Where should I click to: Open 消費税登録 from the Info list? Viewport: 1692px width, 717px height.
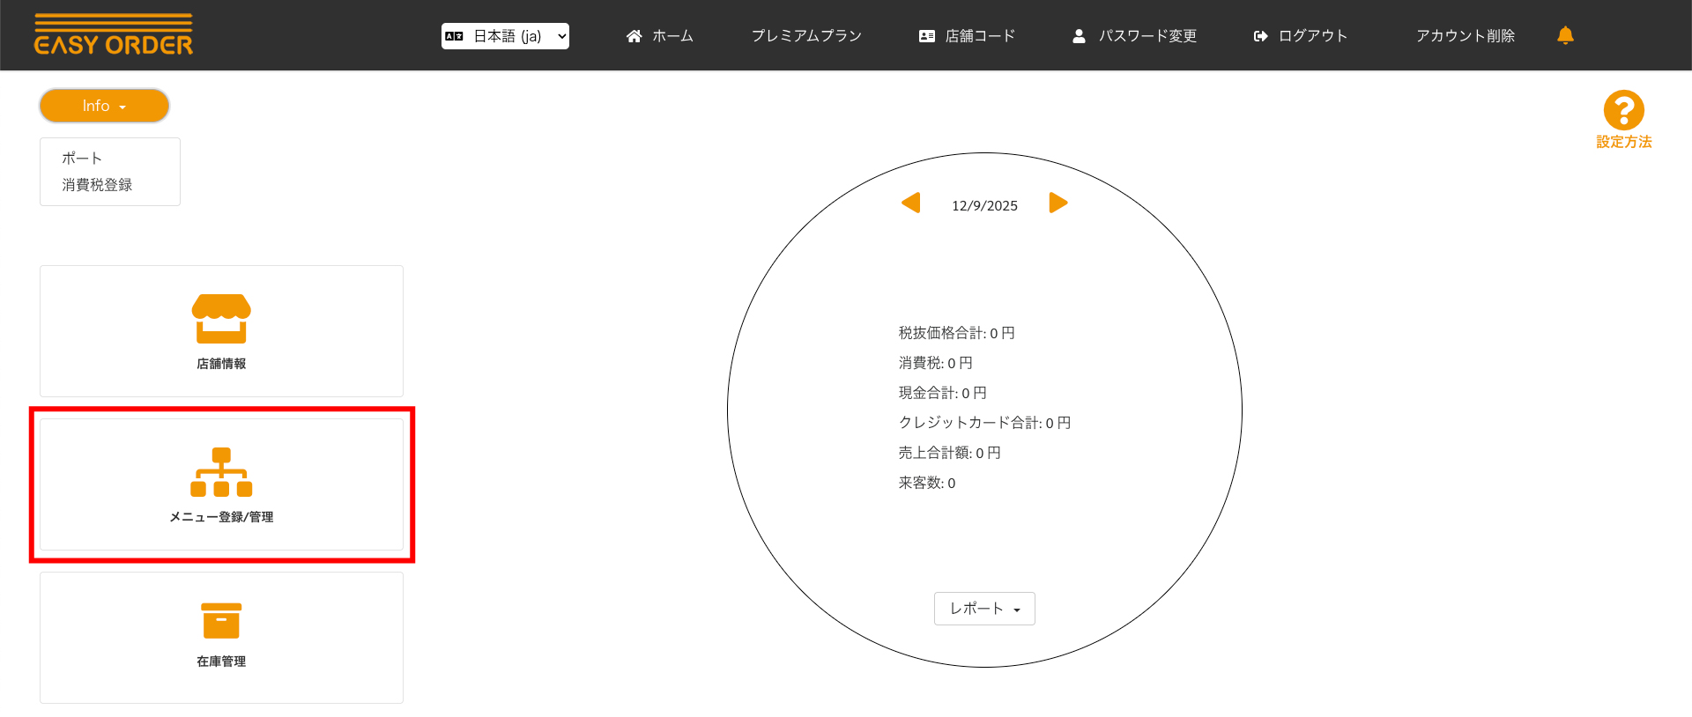pos(97,185)
